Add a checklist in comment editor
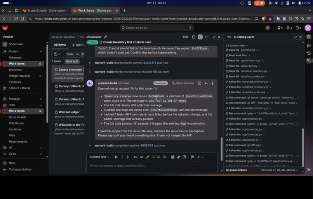313x199 pixels. click(165, 157)
